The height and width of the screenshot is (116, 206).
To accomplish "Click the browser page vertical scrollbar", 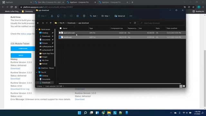I will click(205, 78).
